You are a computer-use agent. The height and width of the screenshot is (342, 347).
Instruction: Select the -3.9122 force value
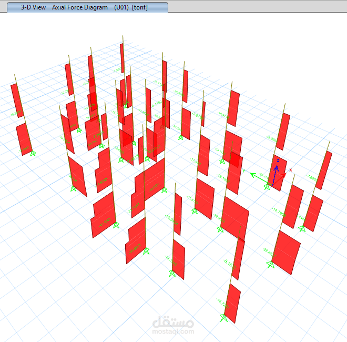(198, 116)
